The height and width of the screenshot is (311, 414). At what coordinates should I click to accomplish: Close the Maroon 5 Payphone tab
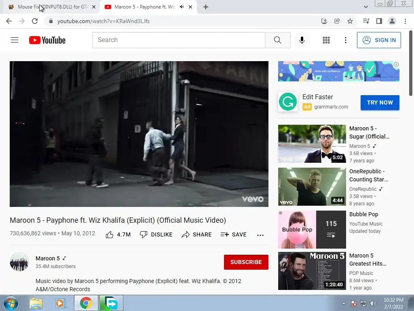tap(190, 7)
